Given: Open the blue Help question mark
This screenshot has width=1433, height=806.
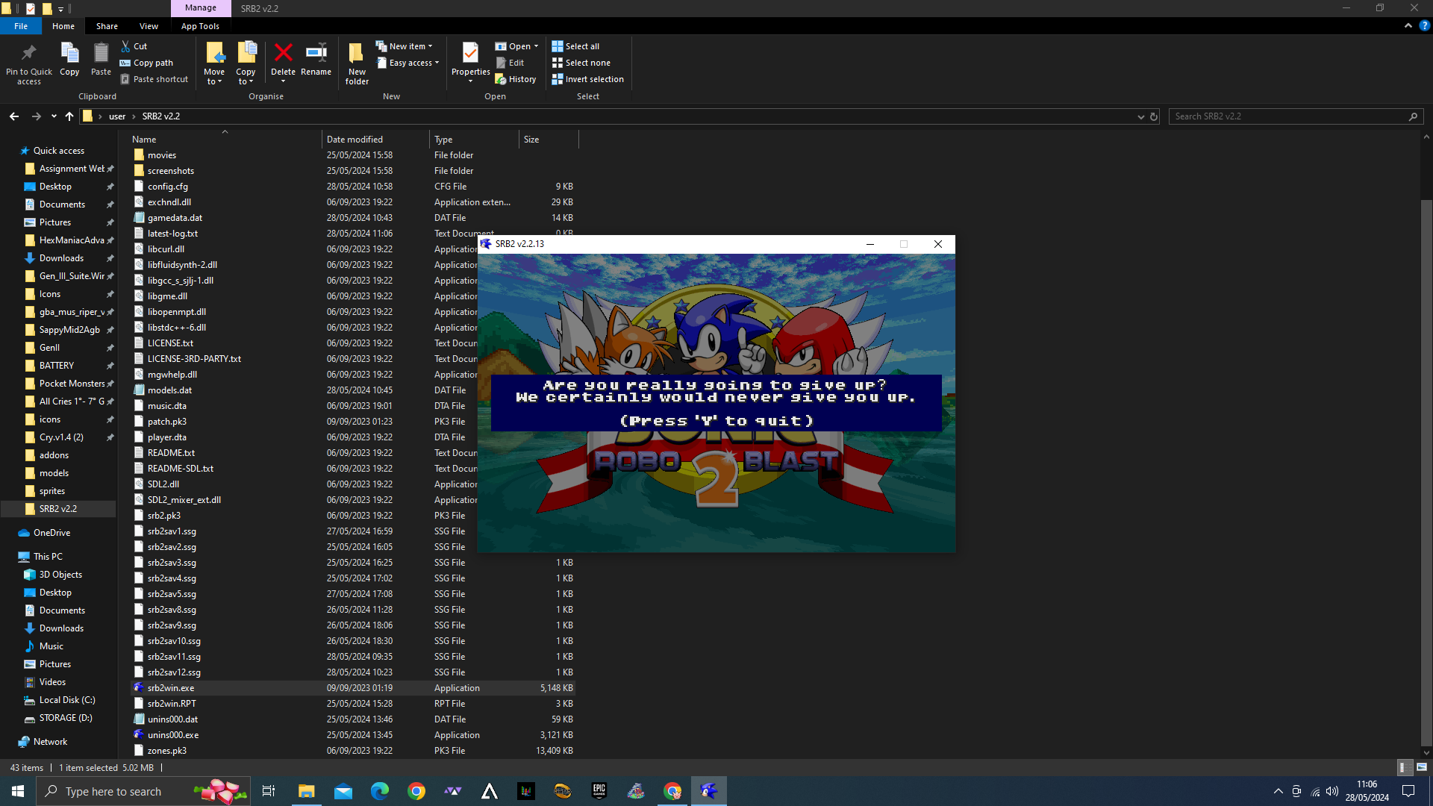Looking at the screenshot, I should click(x=1424, y=25).
